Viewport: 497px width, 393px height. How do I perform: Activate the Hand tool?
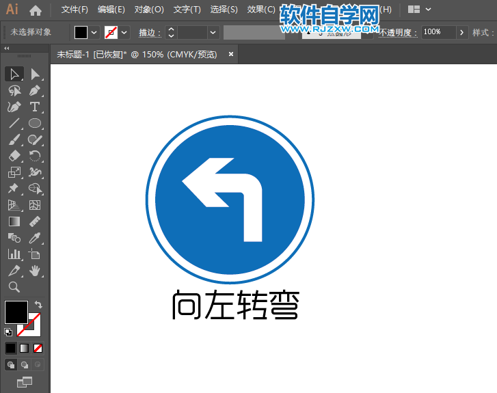(35, 271)
